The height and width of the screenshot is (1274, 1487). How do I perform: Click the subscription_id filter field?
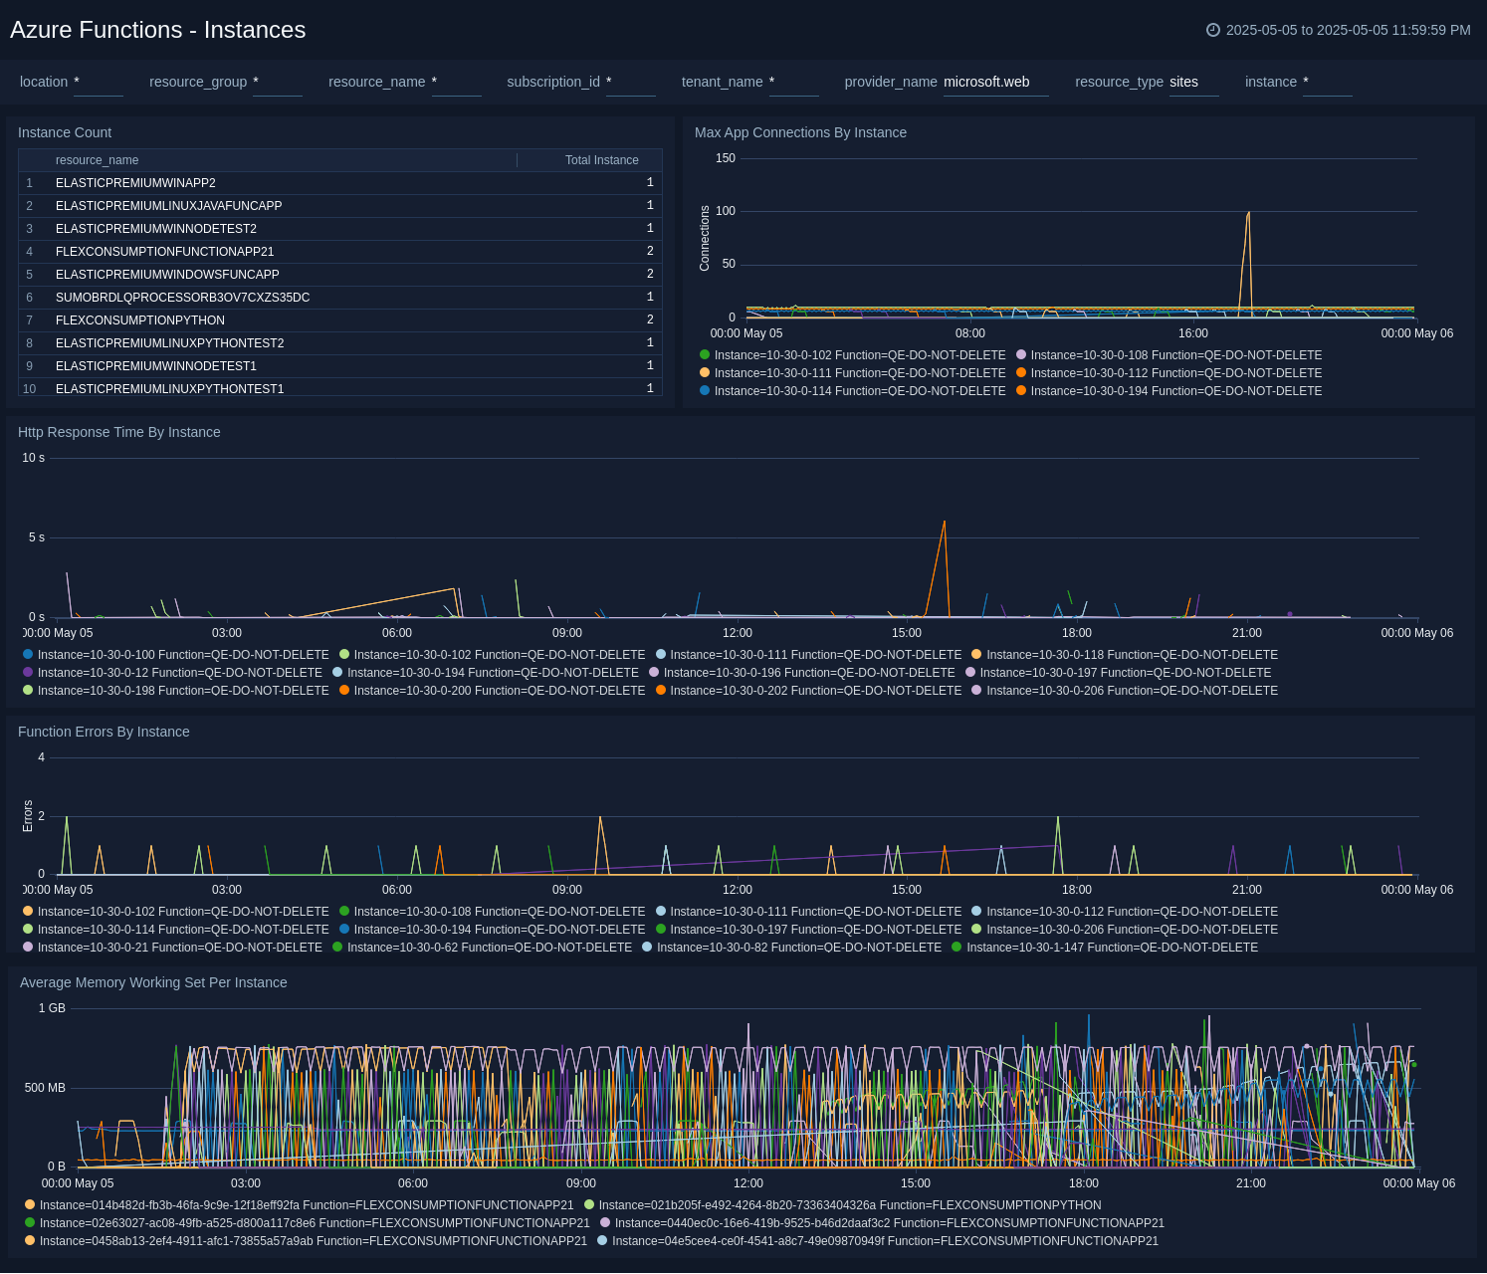(631, 83)
